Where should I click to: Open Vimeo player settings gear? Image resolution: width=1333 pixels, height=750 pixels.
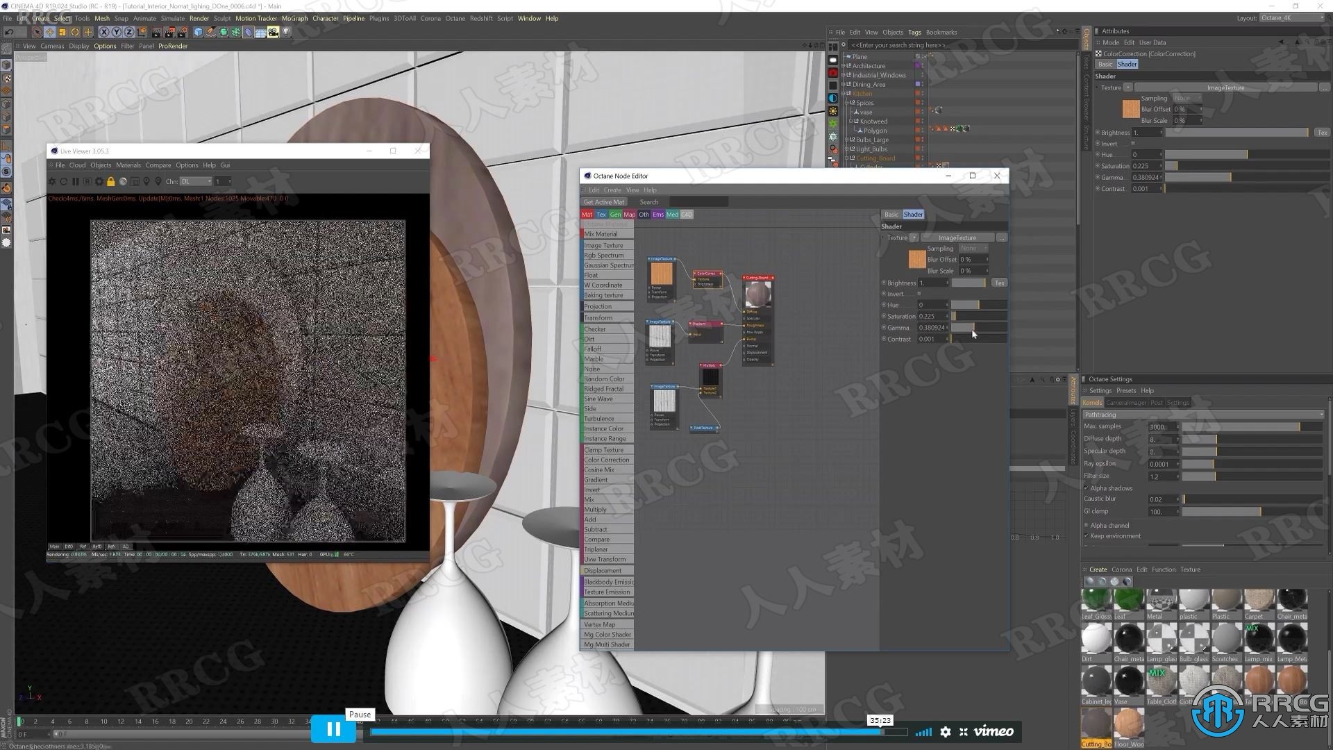pos(945,732)
